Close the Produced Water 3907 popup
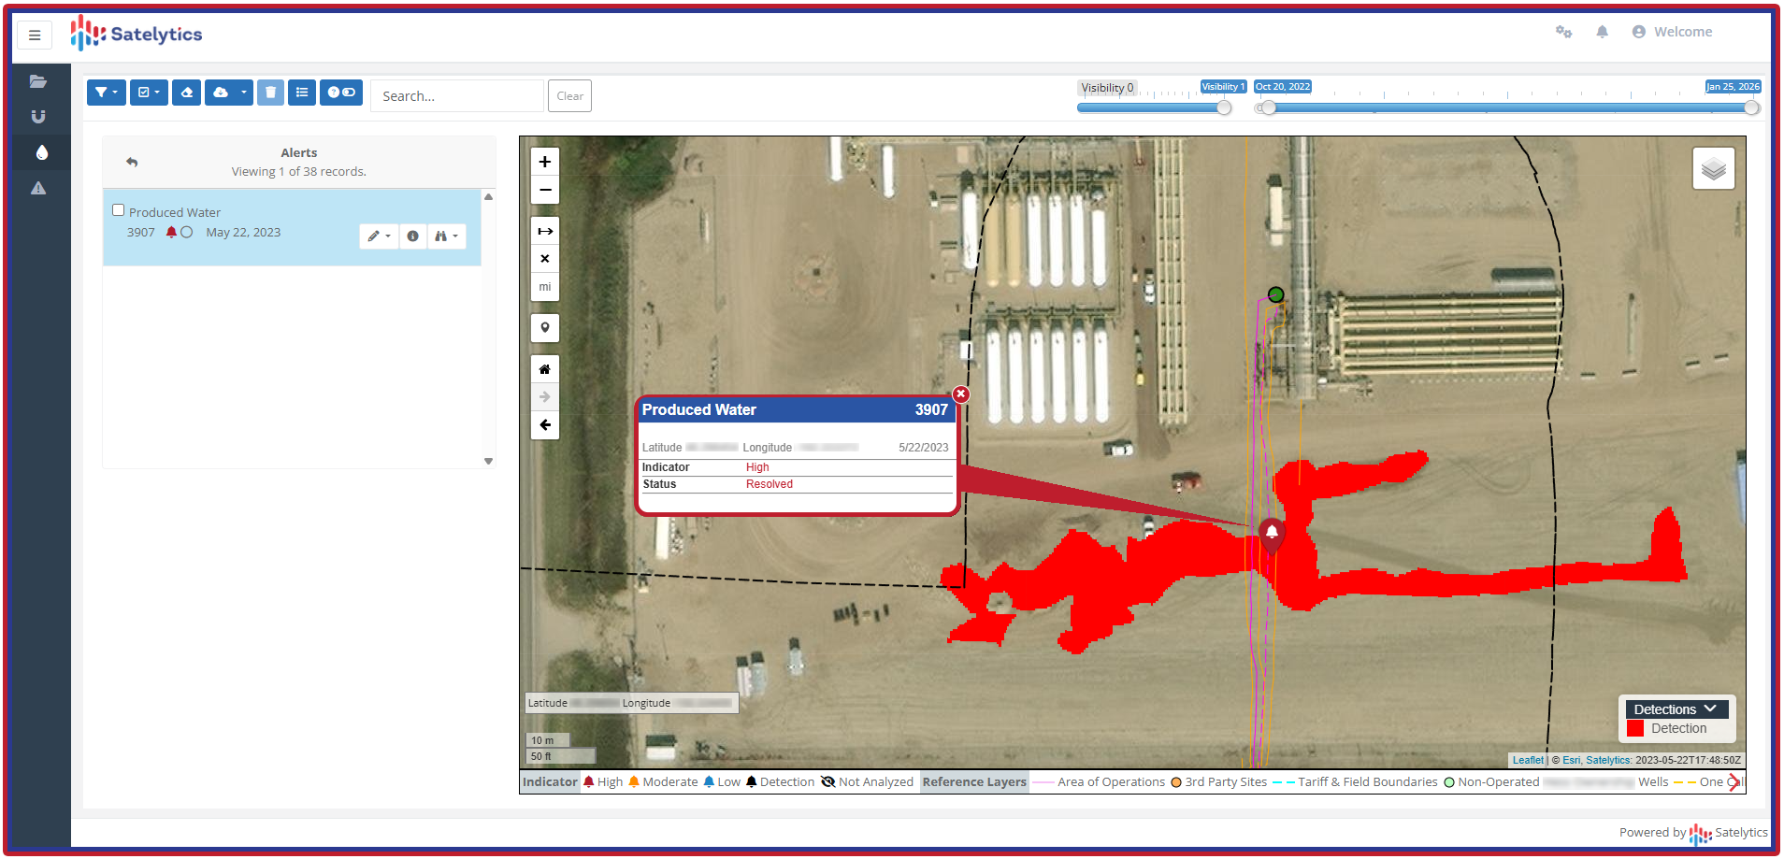The height and width of the screenshot is (859, 1784). coord(960,394)
